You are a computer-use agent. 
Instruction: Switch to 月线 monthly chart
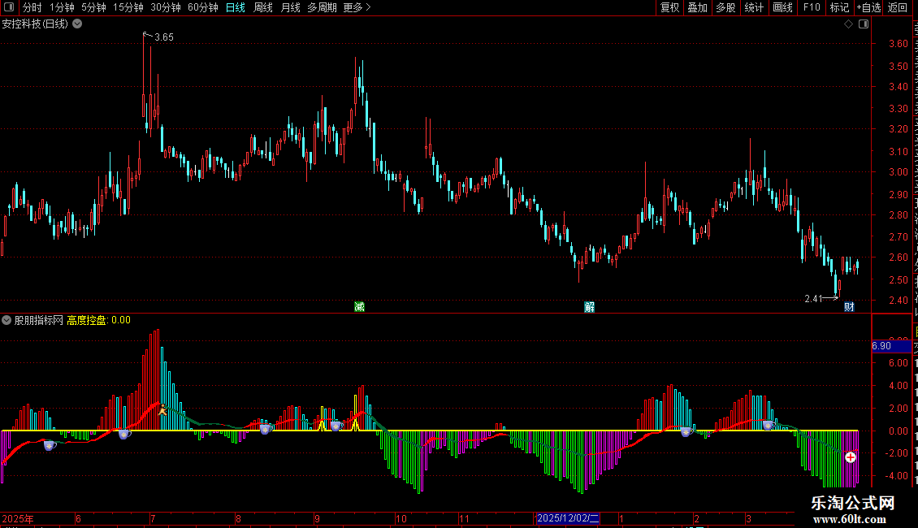pos(290,7)
